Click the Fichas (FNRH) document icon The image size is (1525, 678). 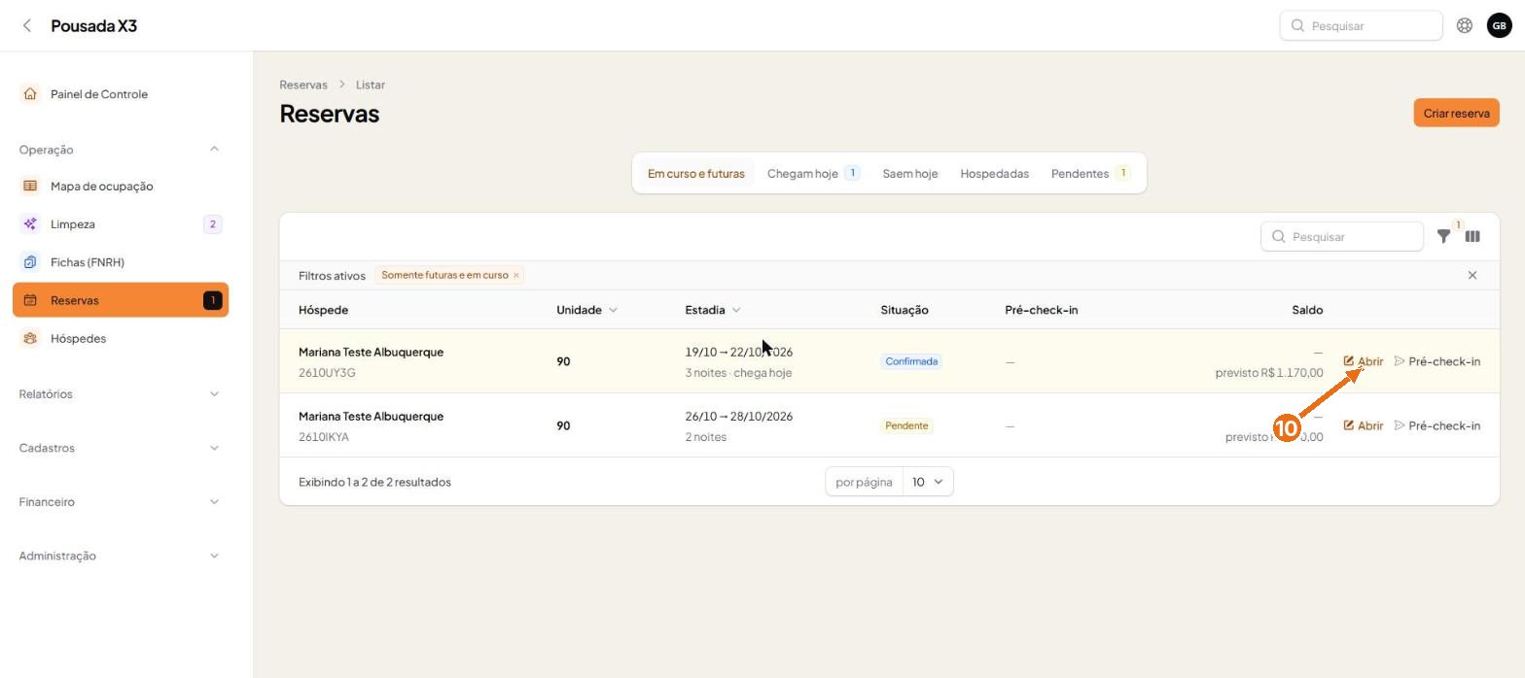tap(30, 262)
